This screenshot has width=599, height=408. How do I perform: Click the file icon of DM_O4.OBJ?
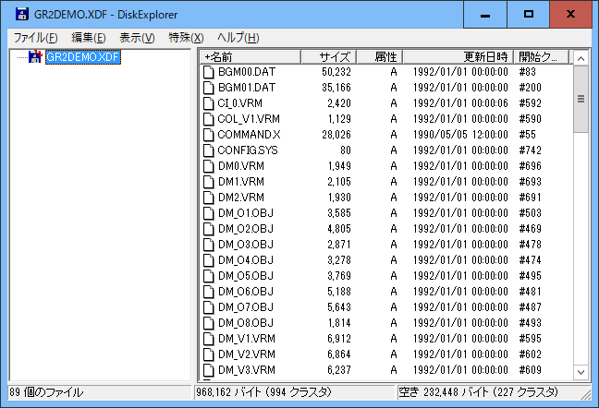point(209,260)
